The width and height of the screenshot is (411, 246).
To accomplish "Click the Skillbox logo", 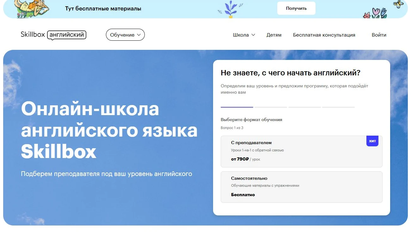I will 33,35.
